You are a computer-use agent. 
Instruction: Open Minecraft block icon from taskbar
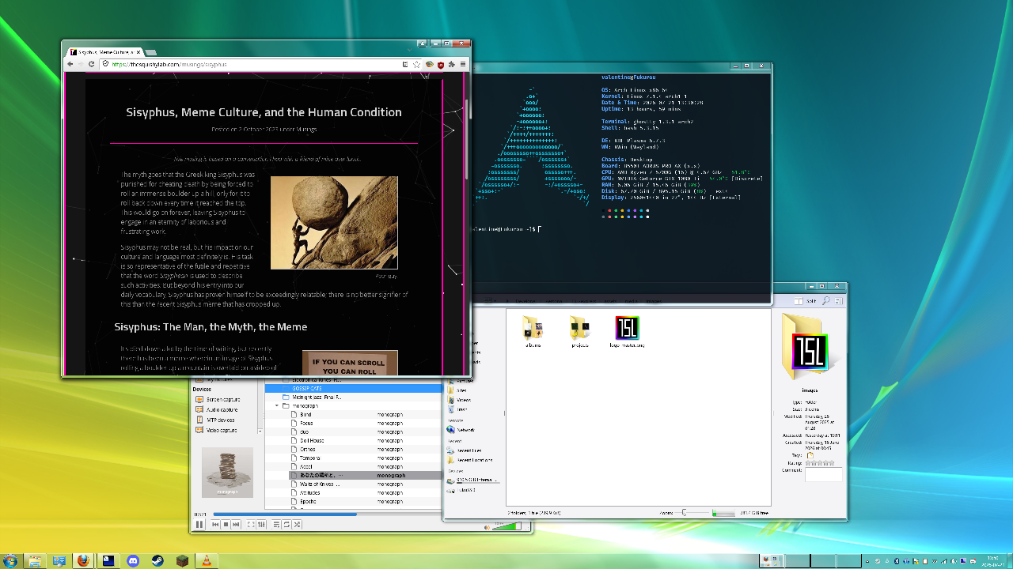click(x=181, y=560)
